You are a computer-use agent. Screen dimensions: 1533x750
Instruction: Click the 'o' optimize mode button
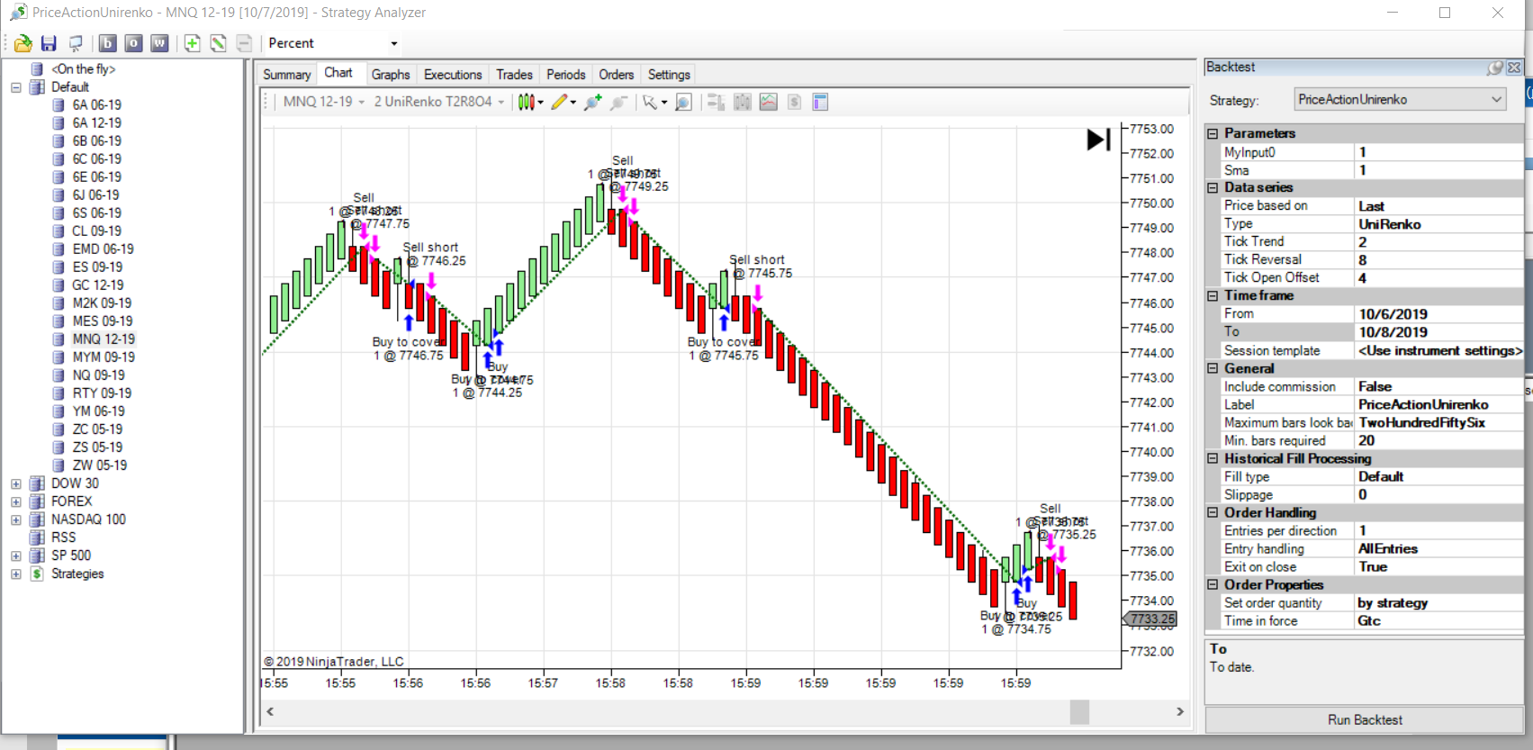click(x=133, y=43)
